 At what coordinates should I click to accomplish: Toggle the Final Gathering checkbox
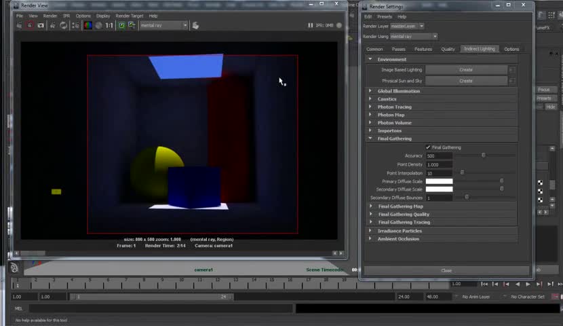428,147
